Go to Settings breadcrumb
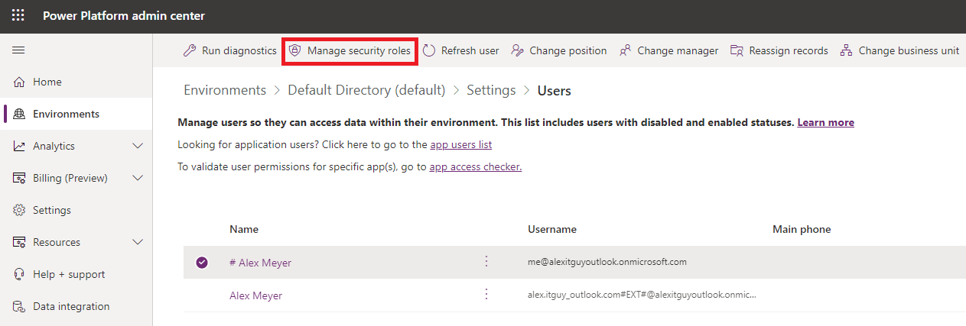 click(491, 90)
